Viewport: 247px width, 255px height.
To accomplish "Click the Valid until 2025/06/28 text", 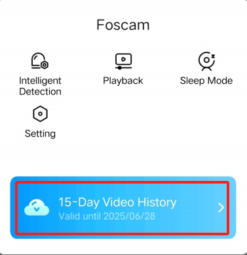I will [107, 216].
